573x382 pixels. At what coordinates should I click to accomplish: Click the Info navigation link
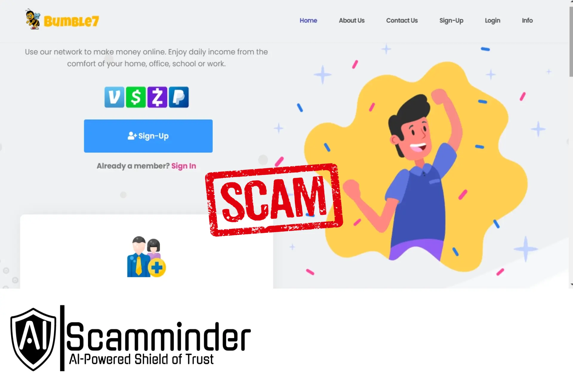pos(527,21)
